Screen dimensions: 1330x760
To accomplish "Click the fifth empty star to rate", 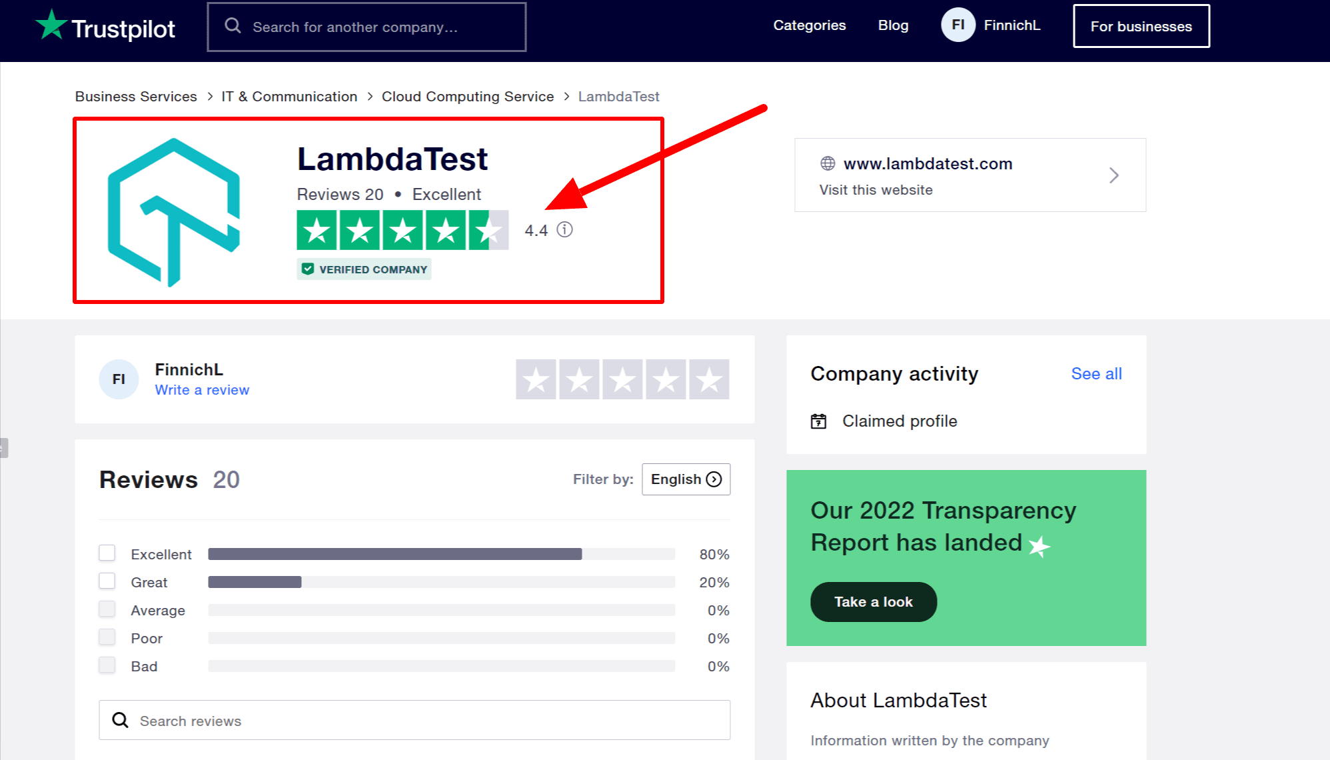I will click(709, 380).
